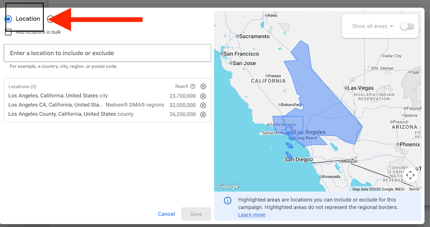
Task: Remove the Los Angeles city location
Action: pyautogui.click(x=203, y=96)
